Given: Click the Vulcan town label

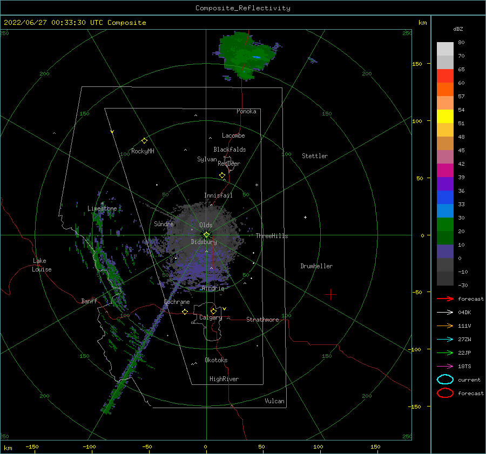Looking at the screenshot, I should [x=274, y=401].
